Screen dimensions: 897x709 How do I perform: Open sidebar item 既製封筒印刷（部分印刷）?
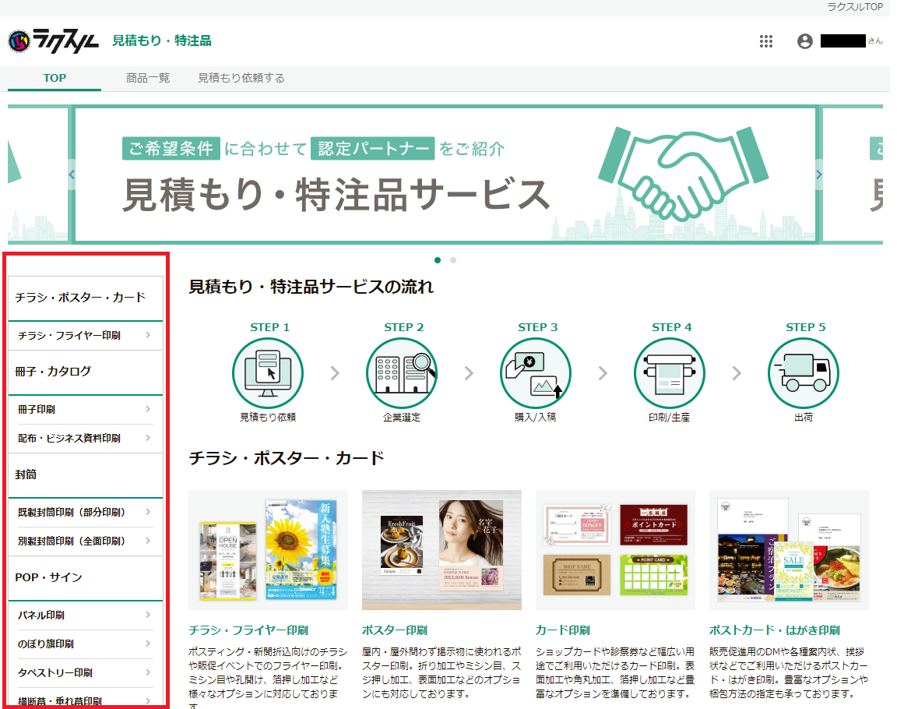coord(86,512)
